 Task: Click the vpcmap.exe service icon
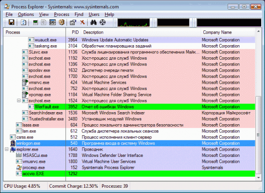[x=25, y=94]
